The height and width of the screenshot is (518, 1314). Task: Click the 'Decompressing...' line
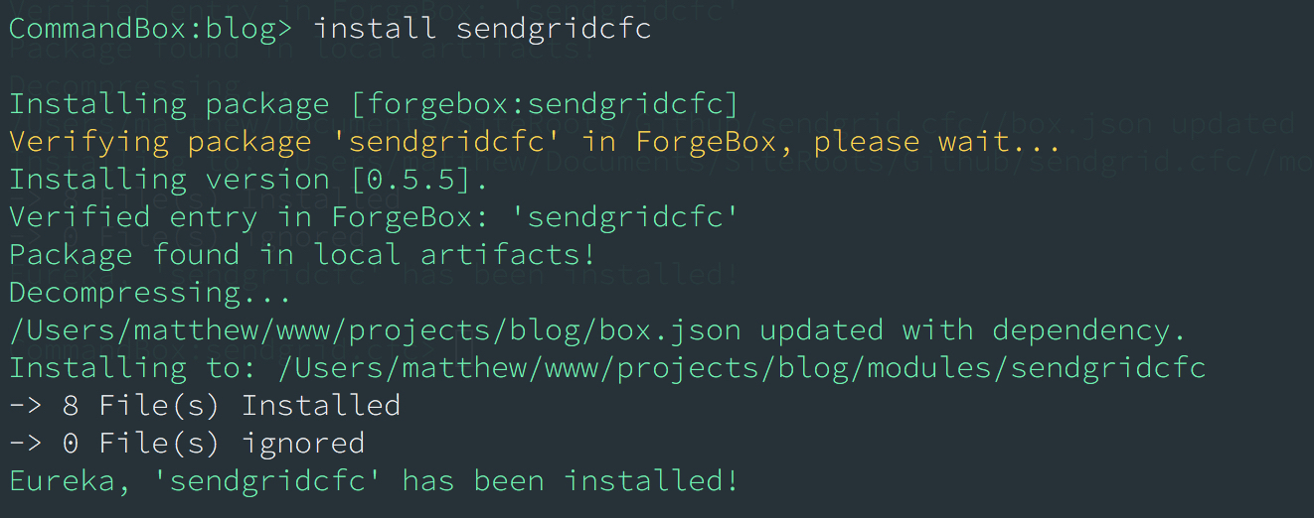[x=149, y=293]
